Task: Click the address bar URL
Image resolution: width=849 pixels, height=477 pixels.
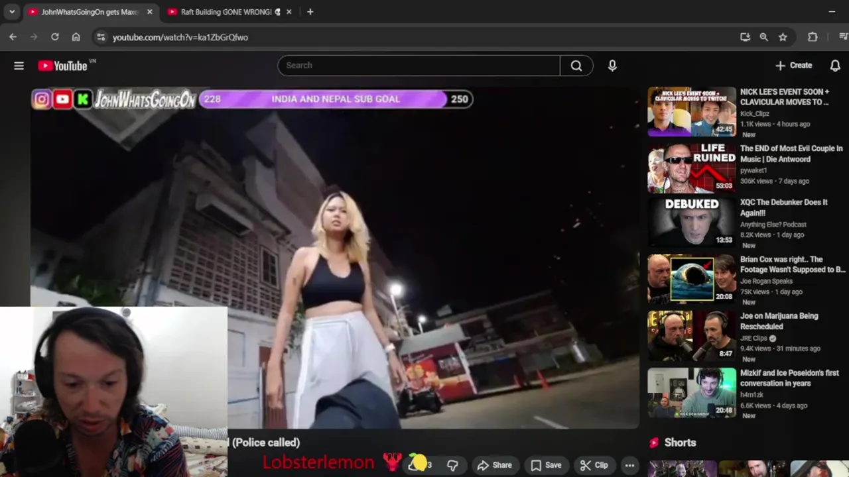Action: pyautogui.click(x=180, y=37)
